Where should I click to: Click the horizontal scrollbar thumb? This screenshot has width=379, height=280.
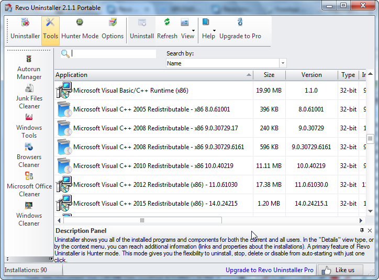pos(142,220)
